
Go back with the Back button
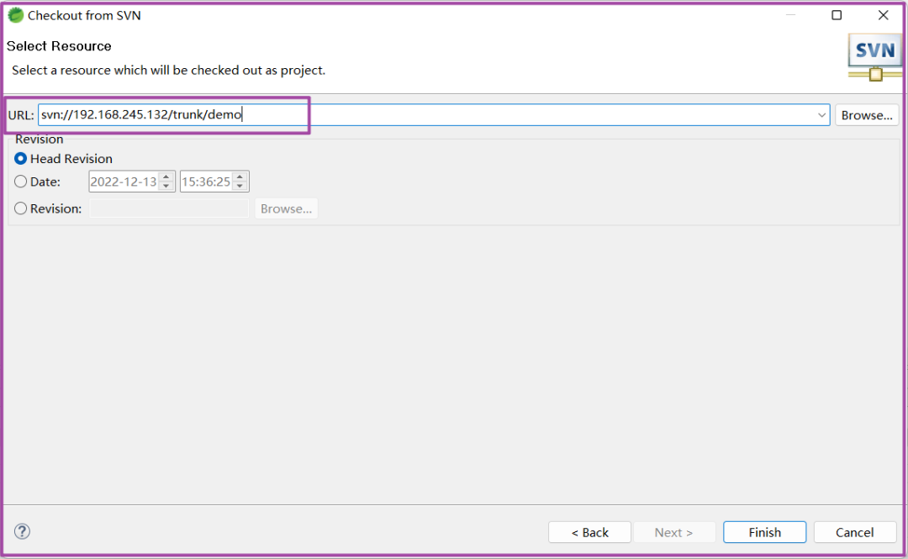589,532
